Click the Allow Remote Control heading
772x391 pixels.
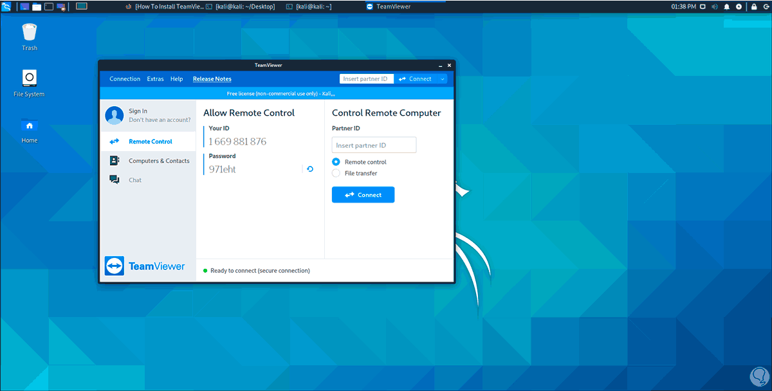(x=249, y=113)
